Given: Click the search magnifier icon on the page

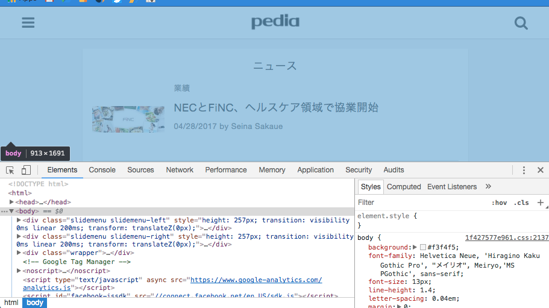Looking at the screenshot, I should pos(521,23).
